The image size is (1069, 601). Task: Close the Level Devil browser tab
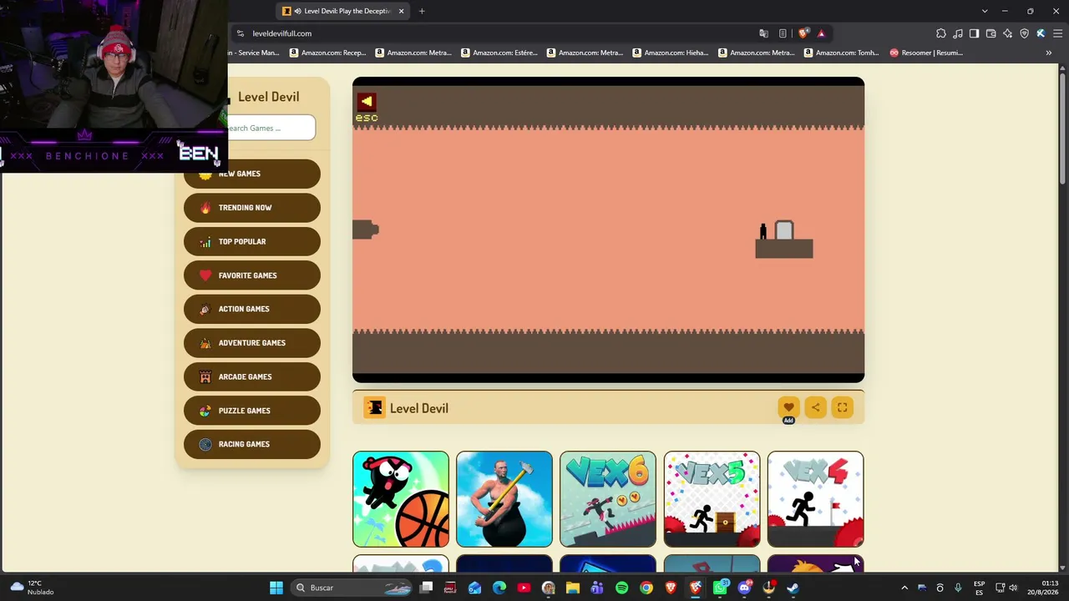401,11
